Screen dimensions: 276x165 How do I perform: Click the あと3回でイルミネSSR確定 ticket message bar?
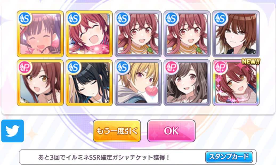[138, 157]
